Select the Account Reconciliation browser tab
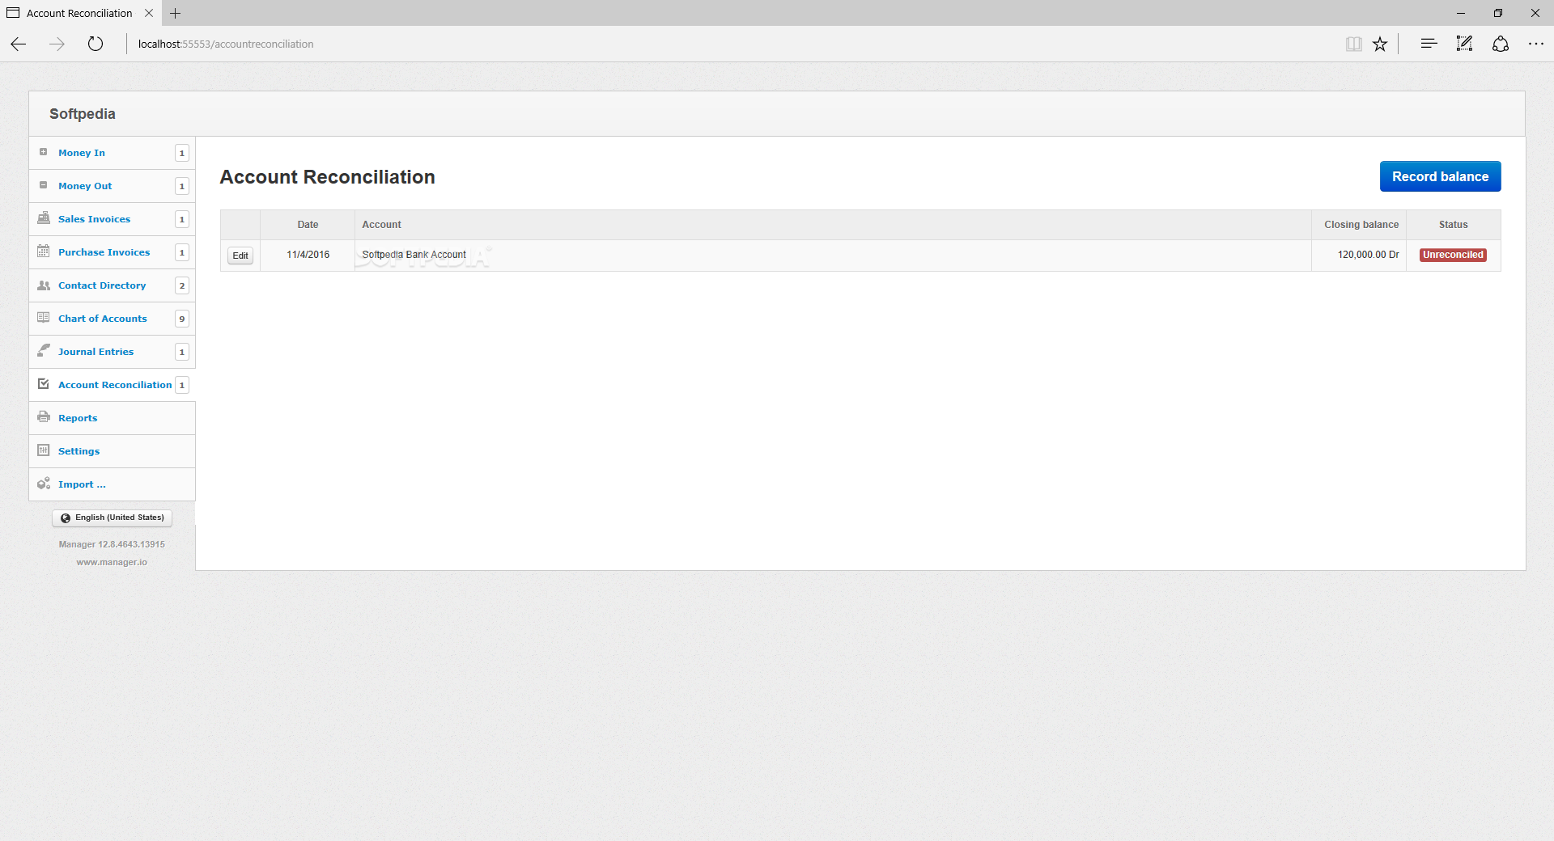The width and height of the screenshot is (1554, 841). click(x=79, y=13)
